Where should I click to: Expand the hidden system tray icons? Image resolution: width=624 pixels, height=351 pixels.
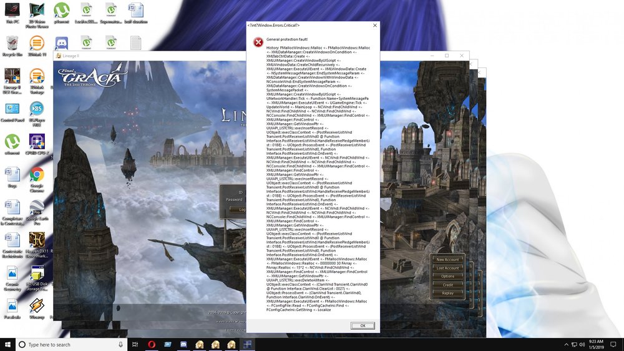coord(566,345)
